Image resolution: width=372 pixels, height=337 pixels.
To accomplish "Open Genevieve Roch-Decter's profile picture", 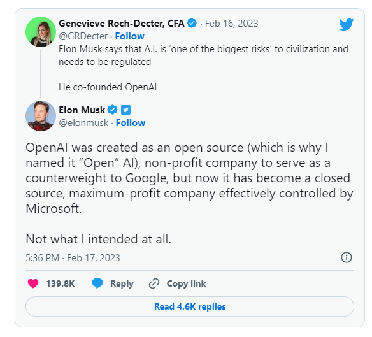I will tap(41, 32).
